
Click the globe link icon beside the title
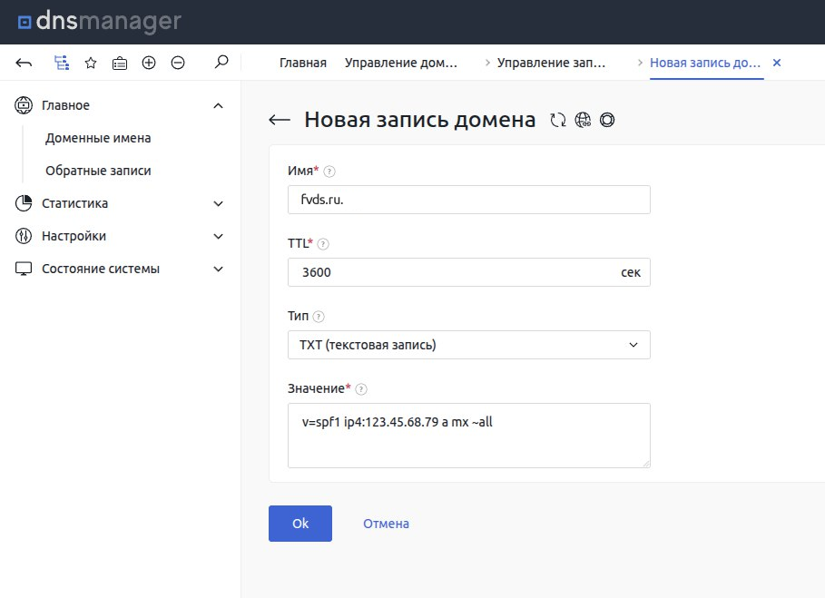click(x=583, y=120)
